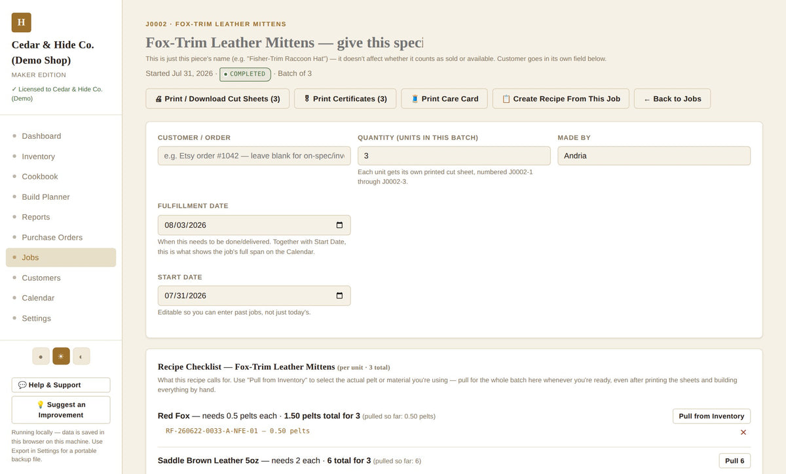This screenshot has width=786, height=474.
Task: Focus the Customer / Order field
Action: pos(254,156)
